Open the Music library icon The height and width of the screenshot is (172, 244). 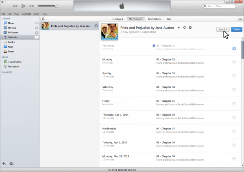[x=5, y=23]
